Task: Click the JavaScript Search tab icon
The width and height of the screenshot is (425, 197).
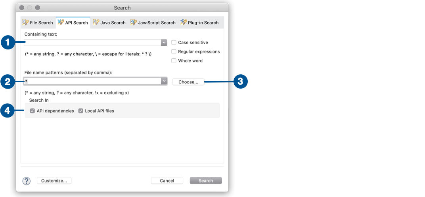Action: click(x=134, y=23)
